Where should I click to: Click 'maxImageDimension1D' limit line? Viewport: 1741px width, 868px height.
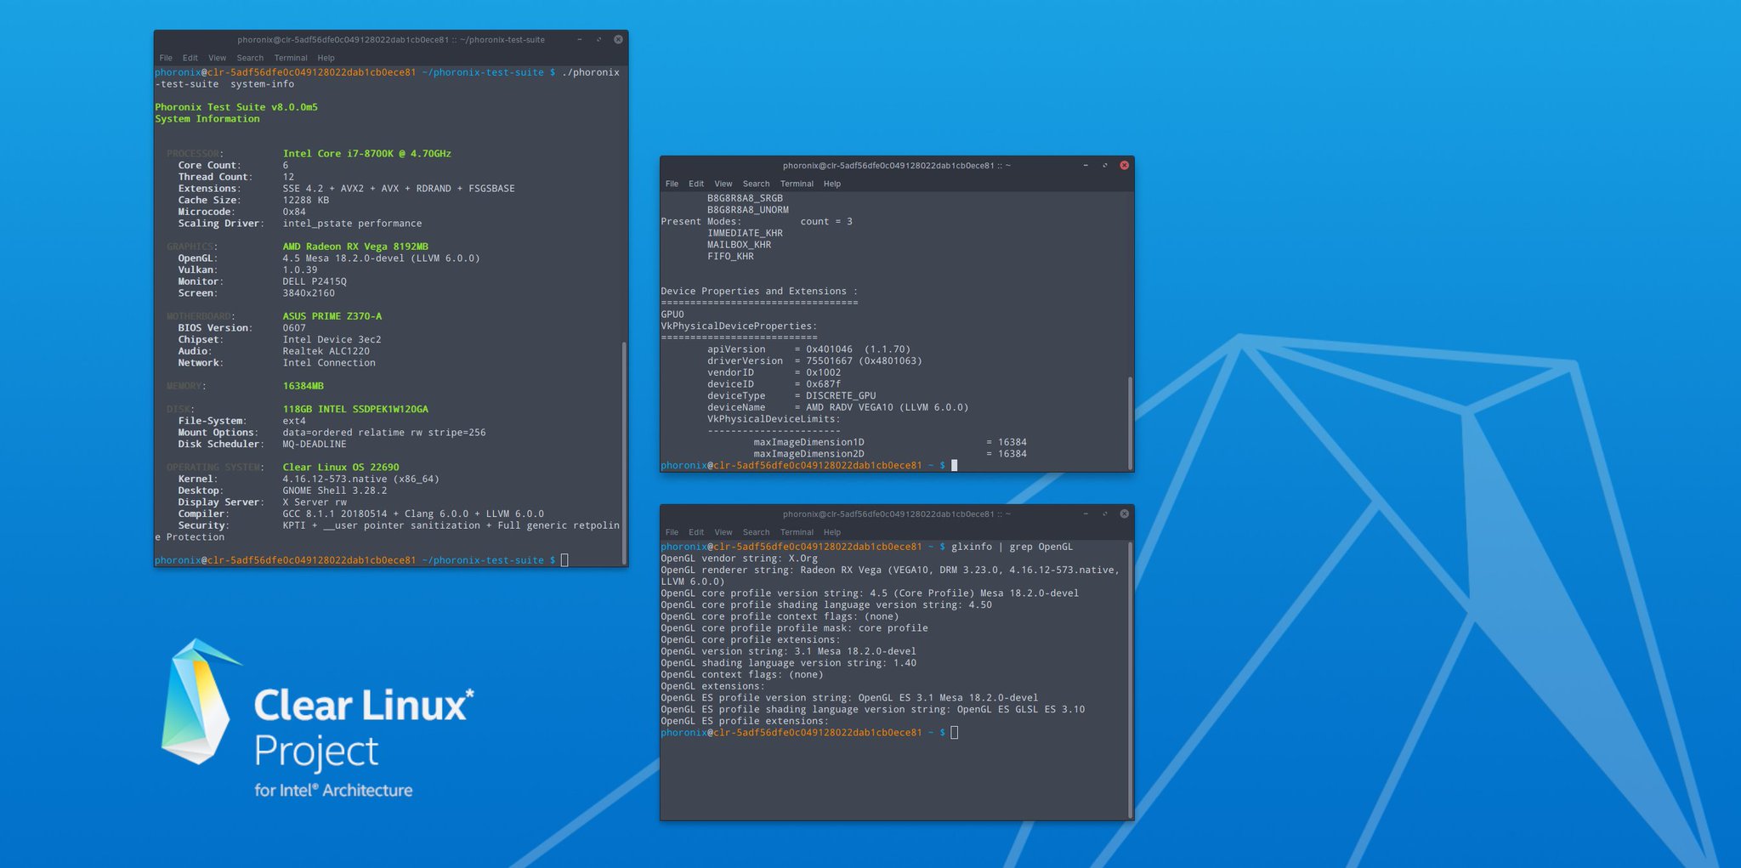[890, 442]
